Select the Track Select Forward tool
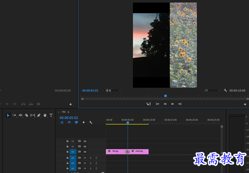Screen dimensions: 249x173 tap(14, 115)
